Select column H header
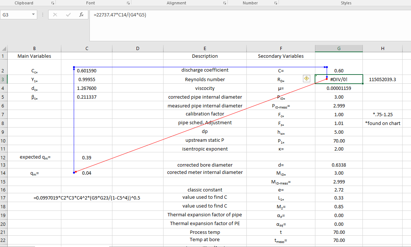The width and height of the screenshot is (411, 247). click(383, 49)
